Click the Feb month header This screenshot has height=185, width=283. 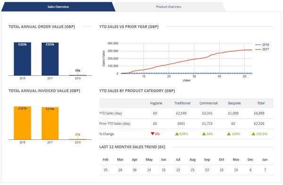click(106, 160)
